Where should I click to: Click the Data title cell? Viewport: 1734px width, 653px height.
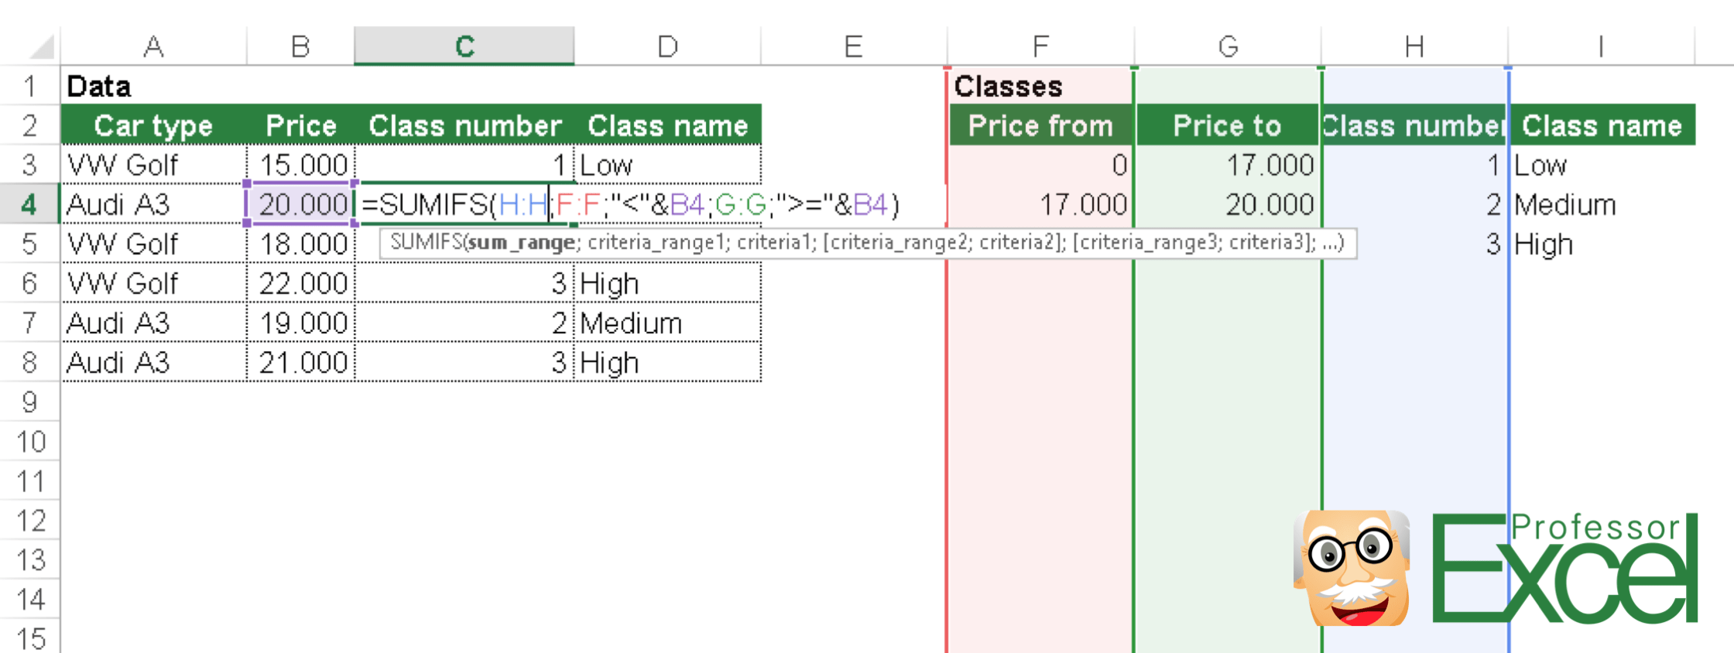point(99,86)
